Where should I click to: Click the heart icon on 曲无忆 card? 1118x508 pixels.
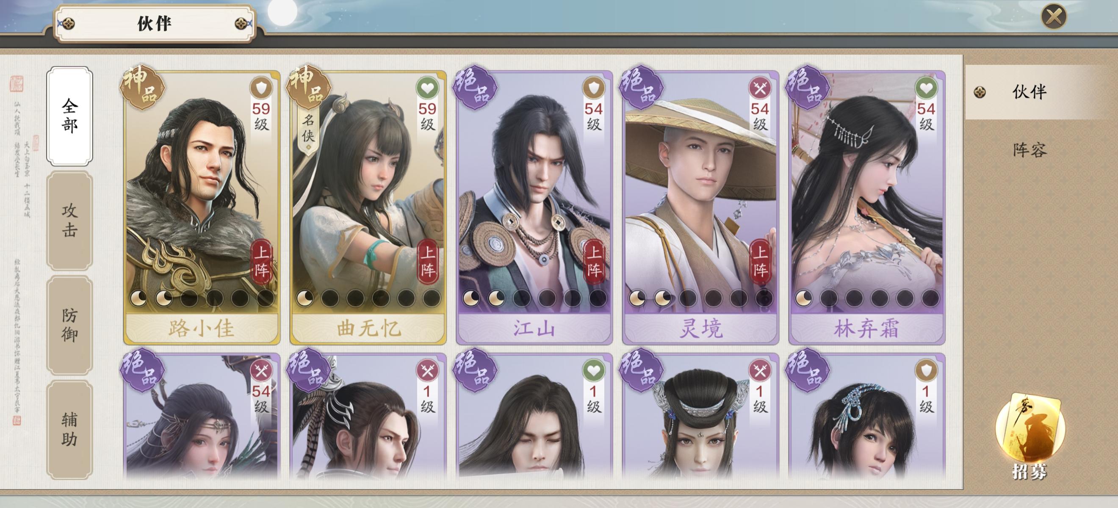coord(427,88)
